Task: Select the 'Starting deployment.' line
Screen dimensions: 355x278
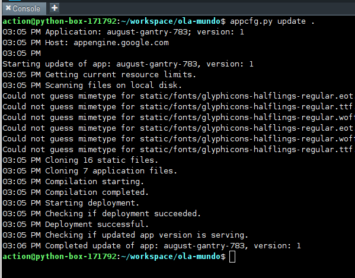Action: 71,203
